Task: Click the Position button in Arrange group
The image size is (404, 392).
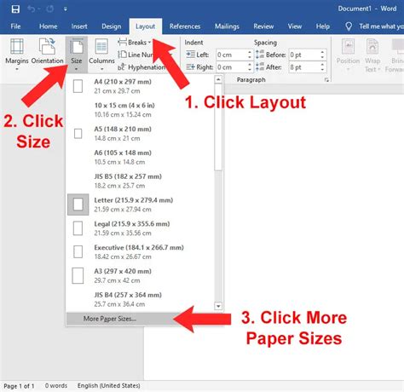Action: (348, 55)
